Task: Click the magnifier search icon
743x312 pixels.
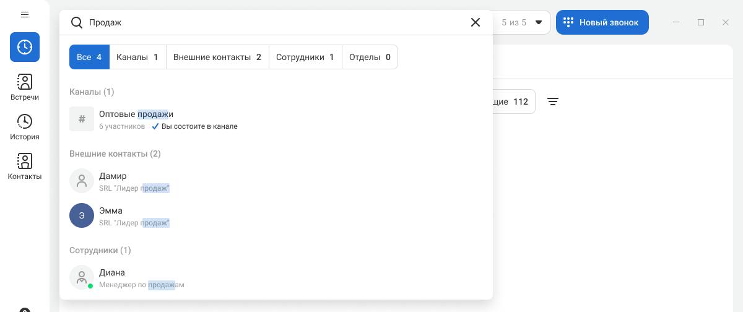Action: pyautogui.click(x=77, y=22)
